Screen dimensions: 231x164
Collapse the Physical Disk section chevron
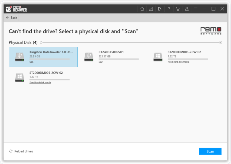tap(221, 42)
